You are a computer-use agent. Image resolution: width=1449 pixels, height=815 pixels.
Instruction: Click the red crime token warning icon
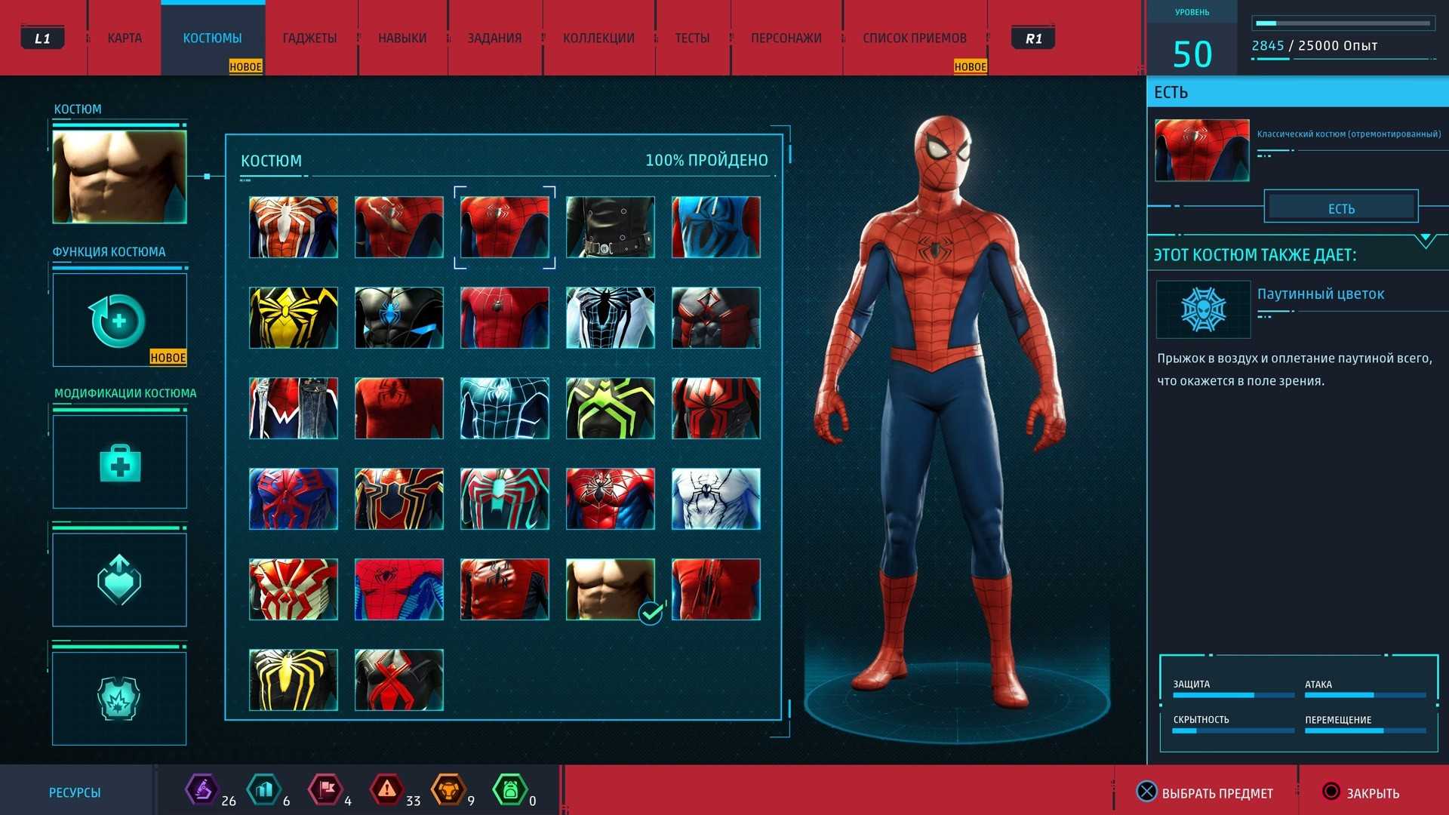coord(386,790)
